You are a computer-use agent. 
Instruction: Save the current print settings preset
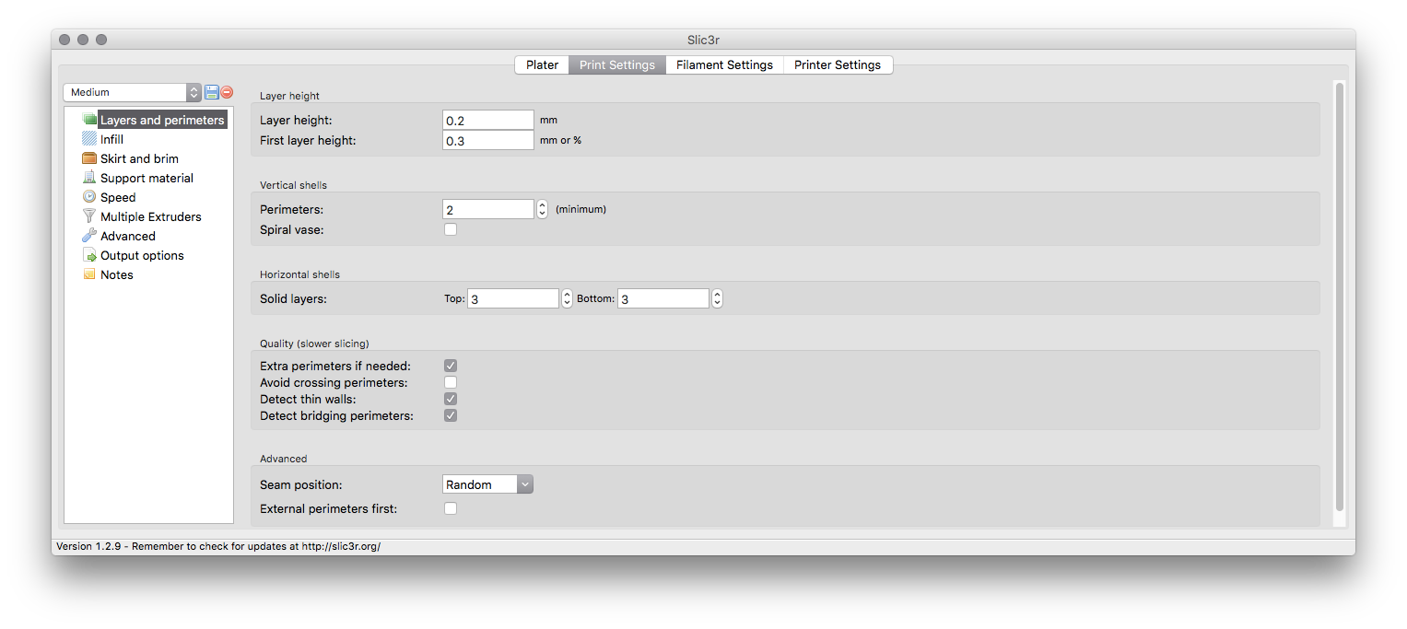[211, 92]
